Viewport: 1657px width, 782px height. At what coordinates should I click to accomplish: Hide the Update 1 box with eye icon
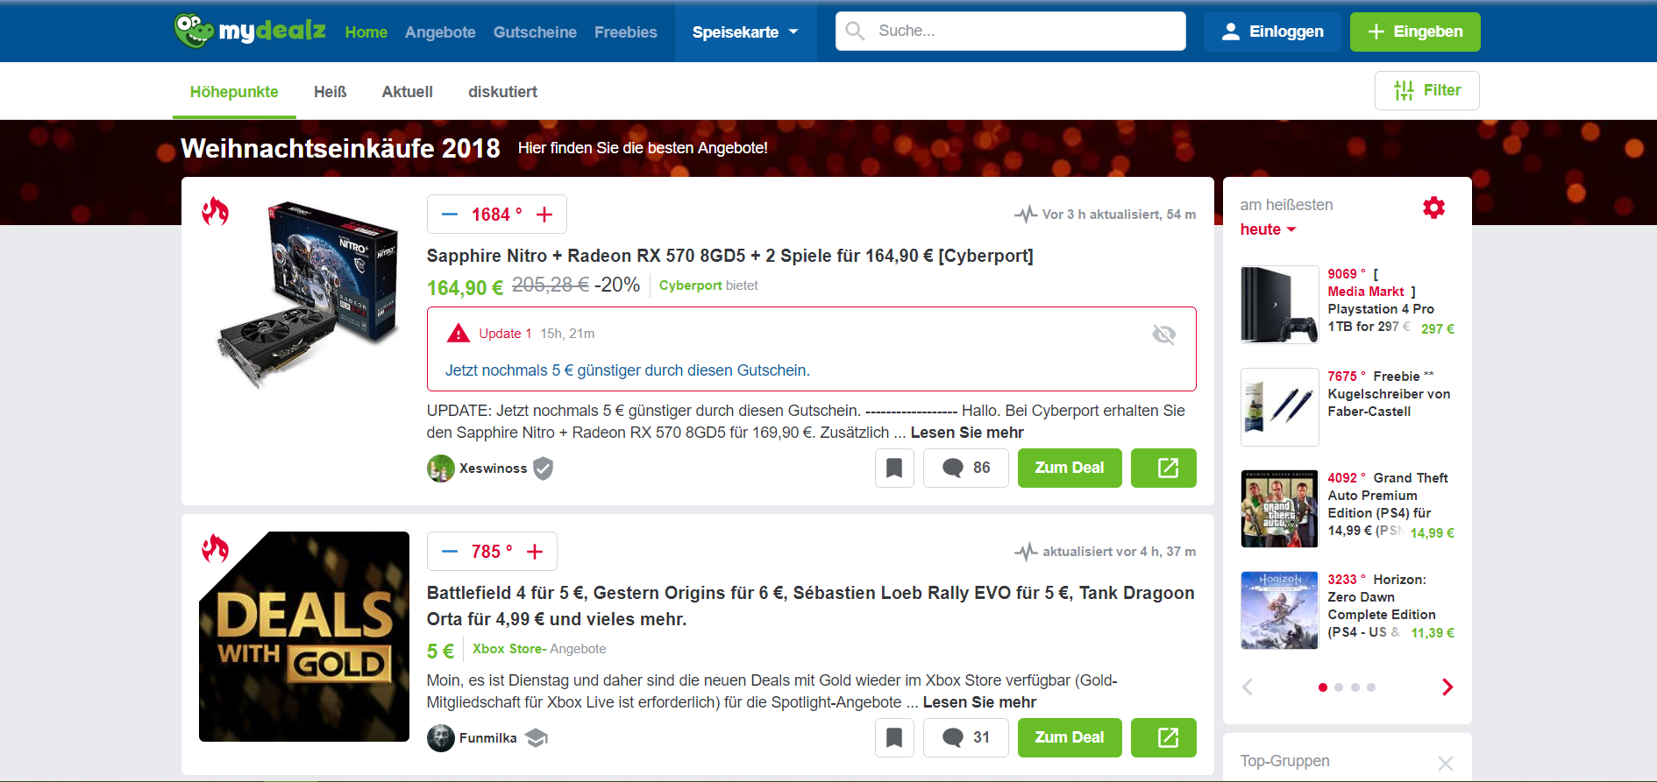(x=1163, y=334)
